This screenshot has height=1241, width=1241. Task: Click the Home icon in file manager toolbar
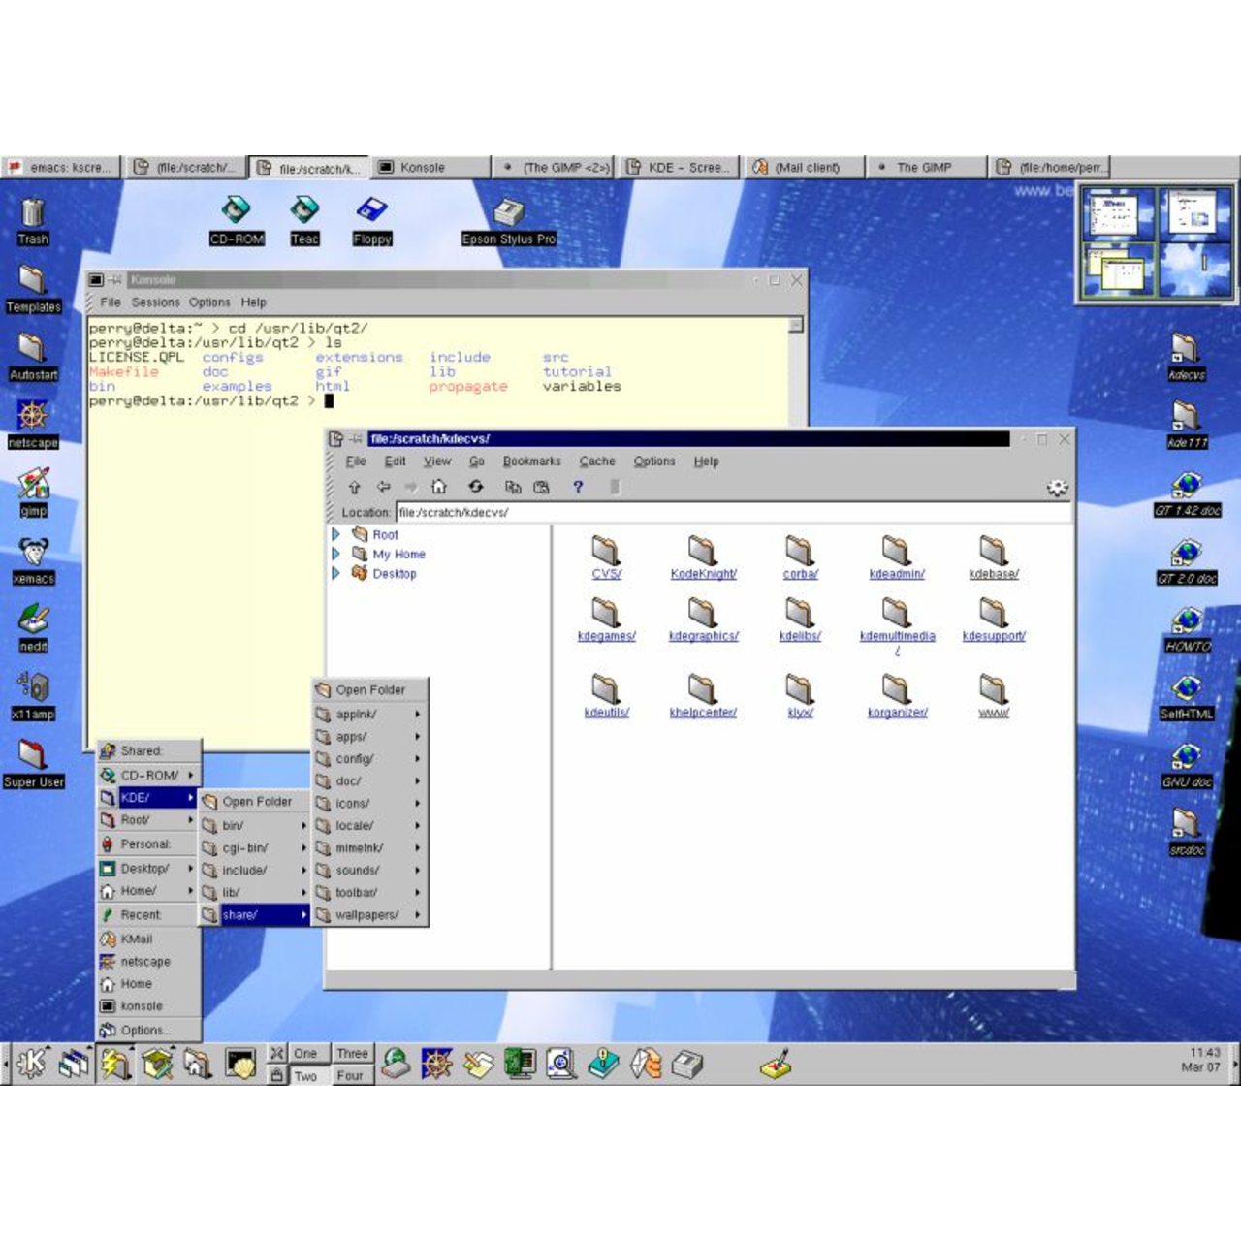(x=438, y=487)
